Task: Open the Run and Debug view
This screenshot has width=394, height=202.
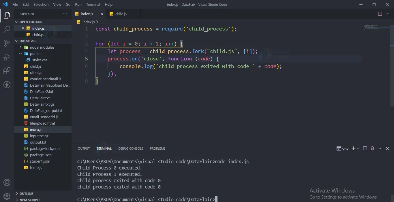Action: click(x=7, y=57)
